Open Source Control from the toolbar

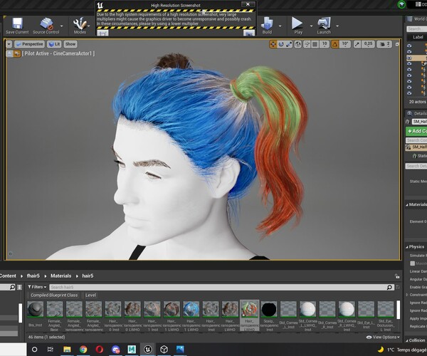pos(46,26)
